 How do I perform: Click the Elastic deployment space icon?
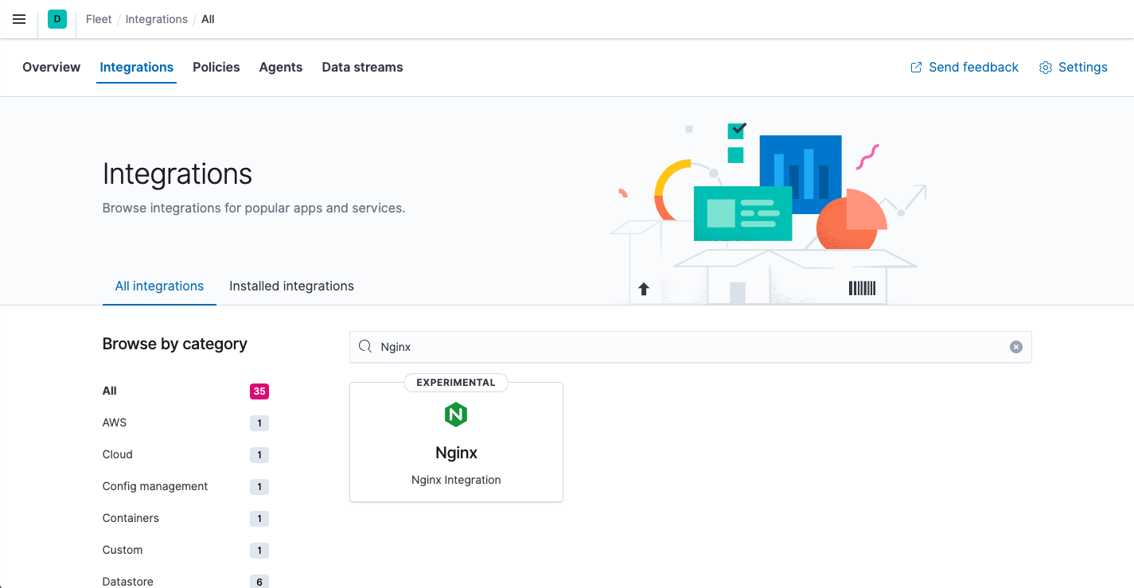point(56,18)
